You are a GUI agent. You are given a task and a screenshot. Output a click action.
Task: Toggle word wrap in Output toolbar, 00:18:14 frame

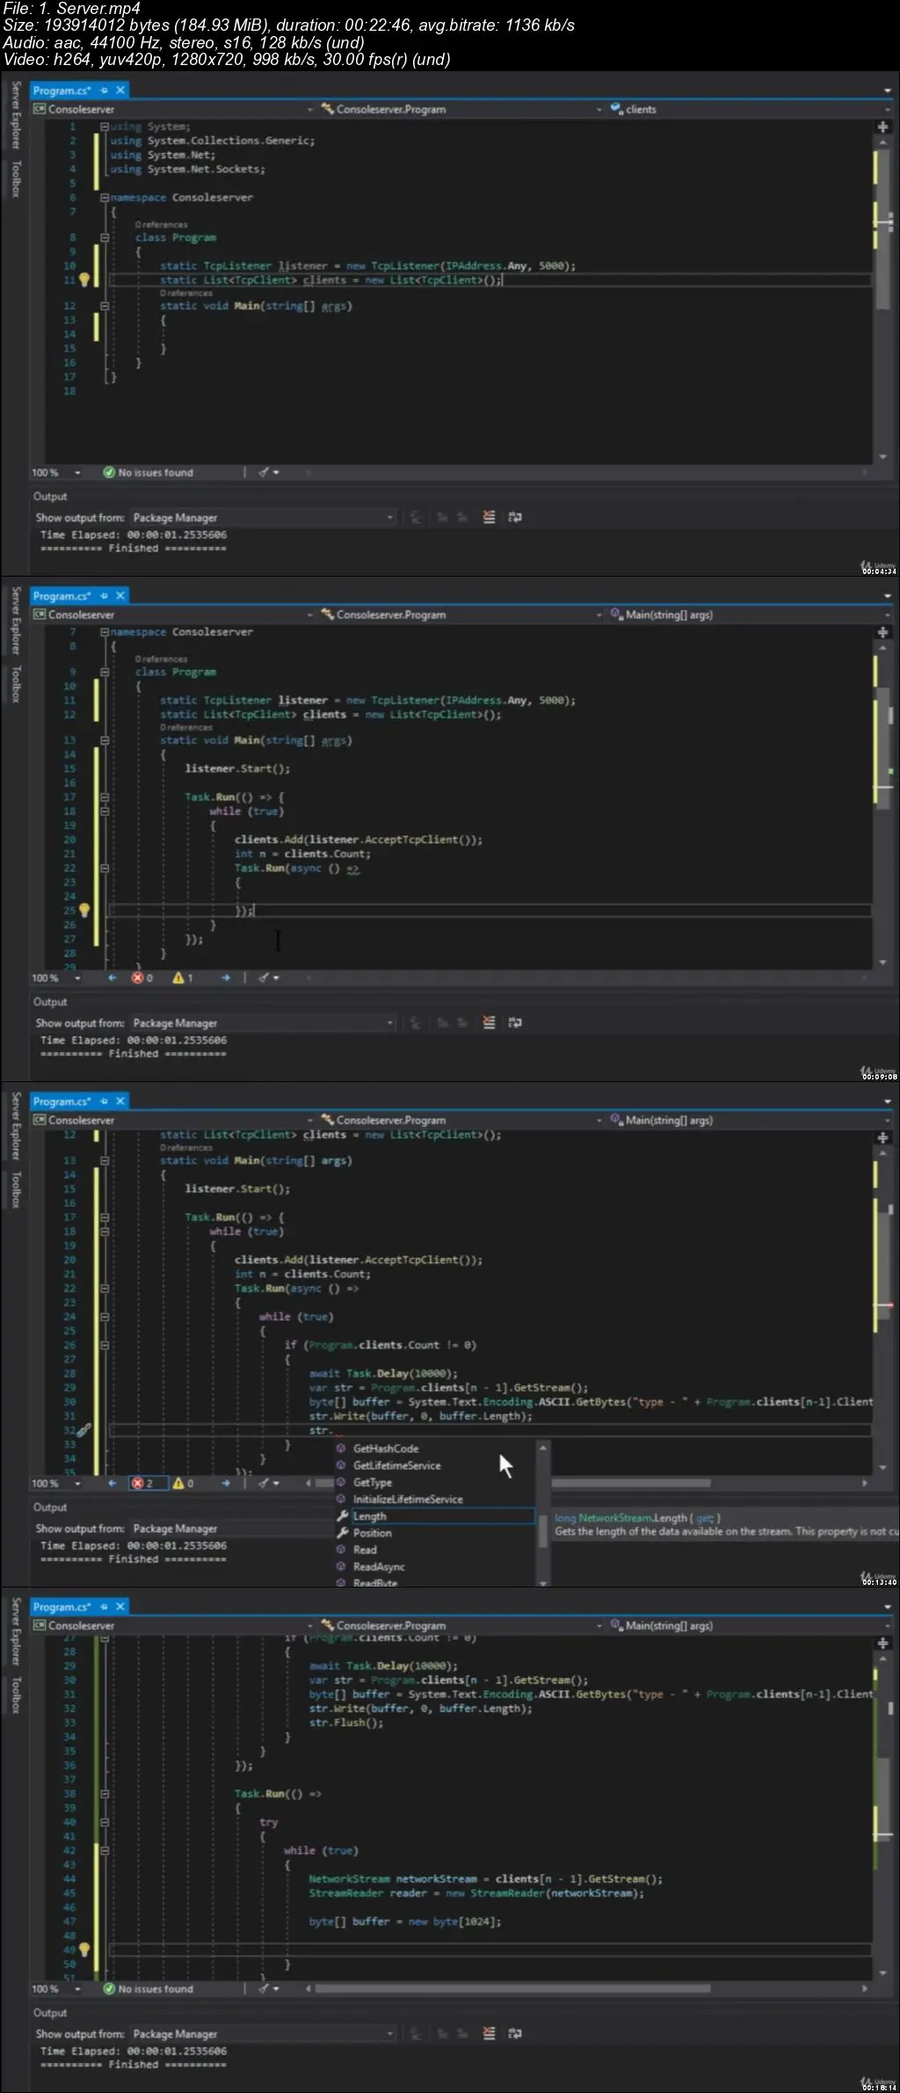pyautogui.click(x=515, y=2033)
